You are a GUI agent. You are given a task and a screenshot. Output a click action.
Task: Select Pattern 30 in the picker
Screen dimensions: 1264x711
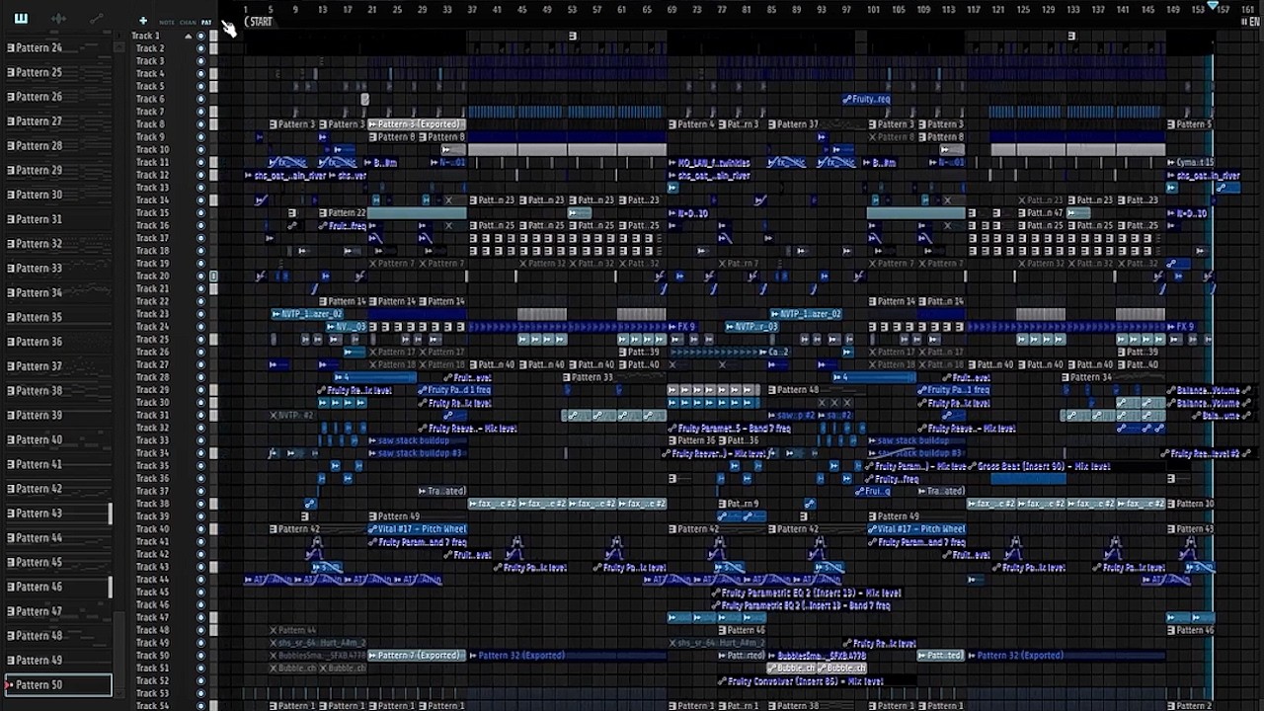pyautogui.click(x=57, y=195)
